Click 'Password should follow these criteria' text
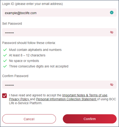 29,43
